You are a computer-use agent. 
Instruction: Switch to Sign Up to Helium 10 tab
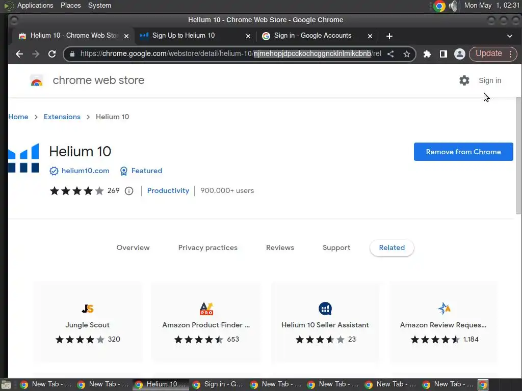pyautogui.click(x=195, y=36)
